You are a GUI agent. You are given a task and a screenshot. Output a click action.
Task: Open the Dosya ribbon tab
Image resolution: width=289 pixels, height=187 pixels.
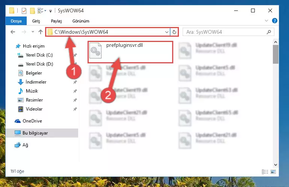pos(16,21)
